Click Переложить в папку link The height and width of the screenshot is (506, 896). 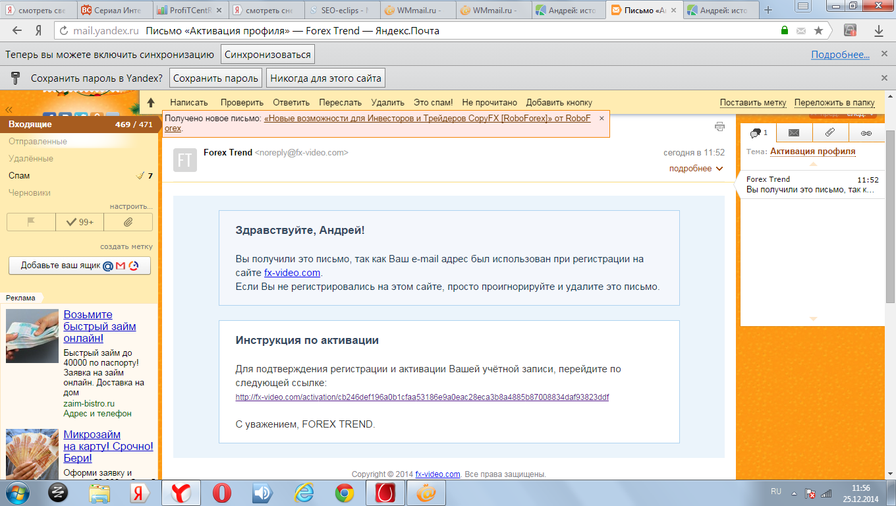point(835,102)
